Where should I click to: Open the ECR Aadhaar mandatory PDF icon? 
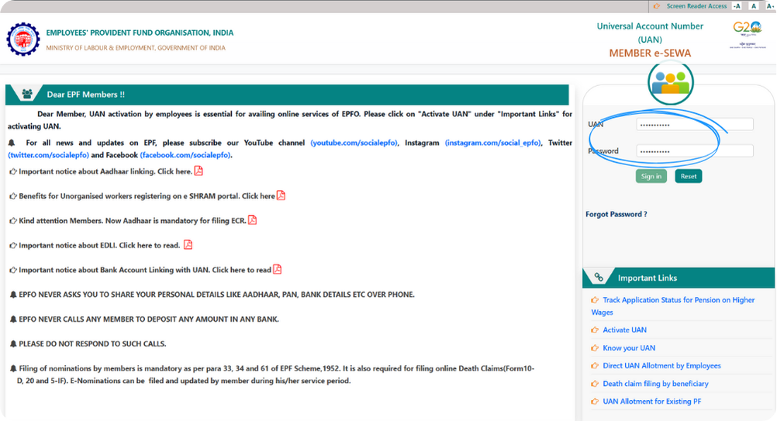(252, 220)
